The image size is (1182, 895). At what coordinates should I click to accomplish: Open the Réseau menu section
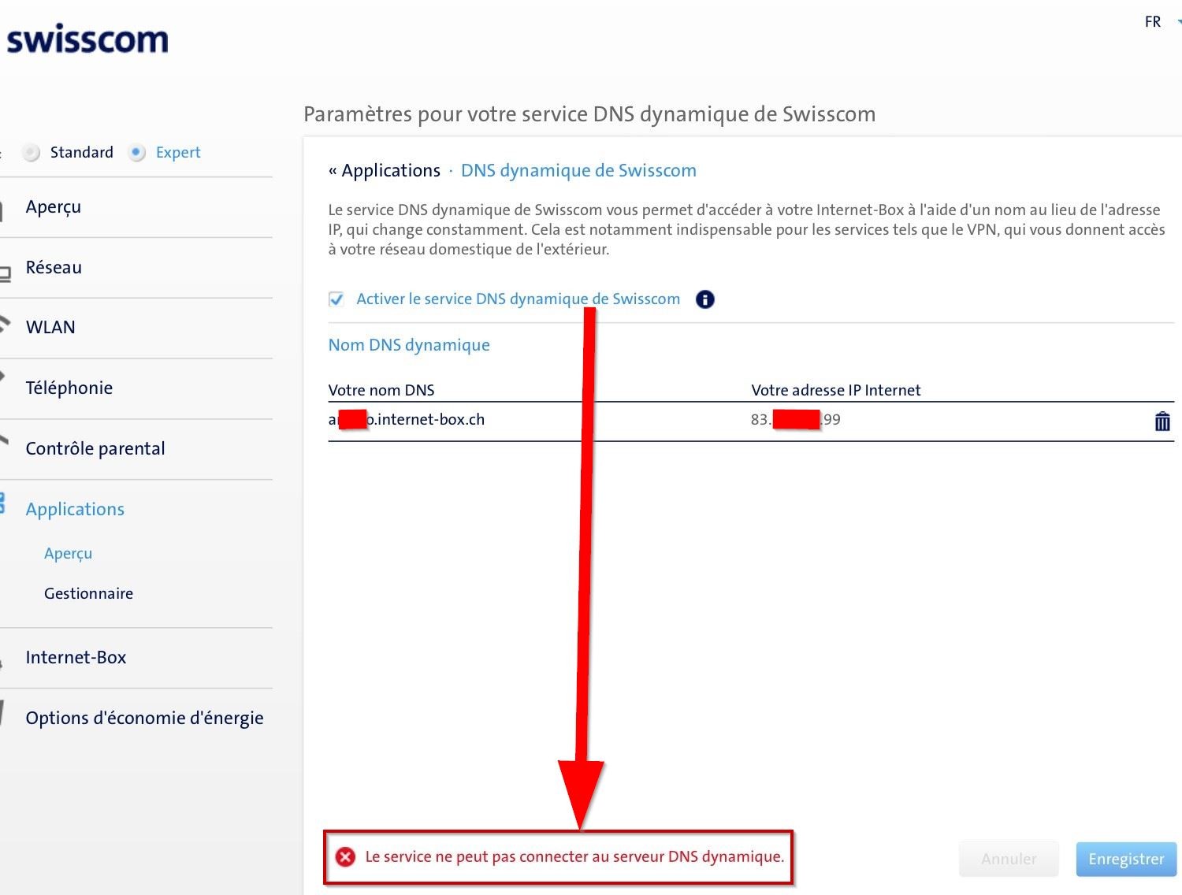tap(54, 268)
